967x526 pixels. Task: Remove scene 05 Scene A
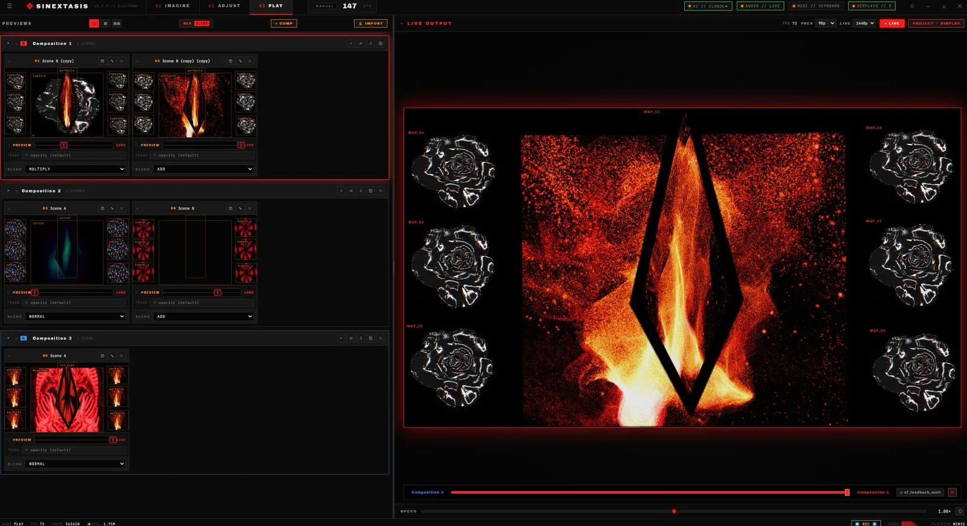click(x=121, y=356)
